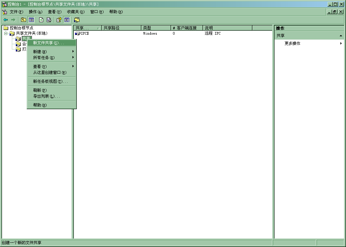Click the console icon in the title bar

pos(4,4)
